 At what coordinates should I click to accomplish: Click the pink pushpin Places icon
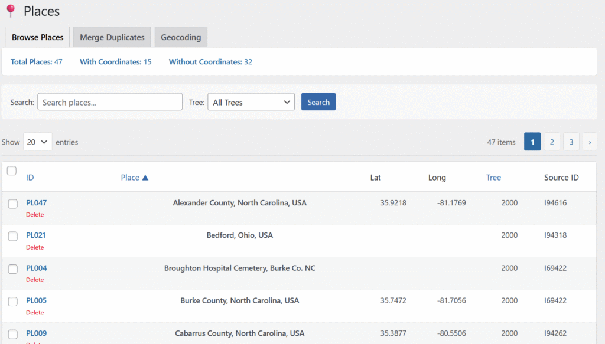(10, 11)
